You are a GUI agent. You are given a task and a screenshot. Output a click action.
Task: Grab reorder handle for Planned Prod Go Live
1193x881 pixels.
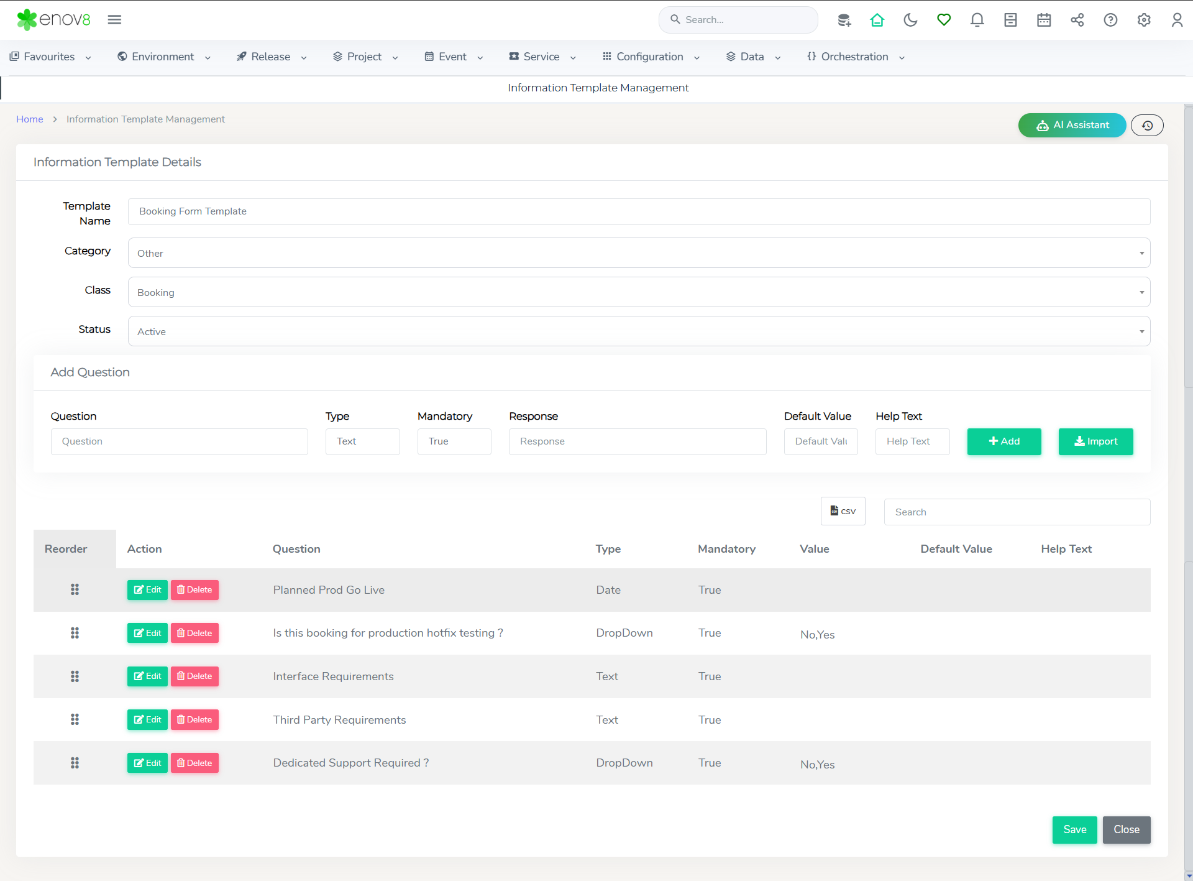[x=75, y=589]
